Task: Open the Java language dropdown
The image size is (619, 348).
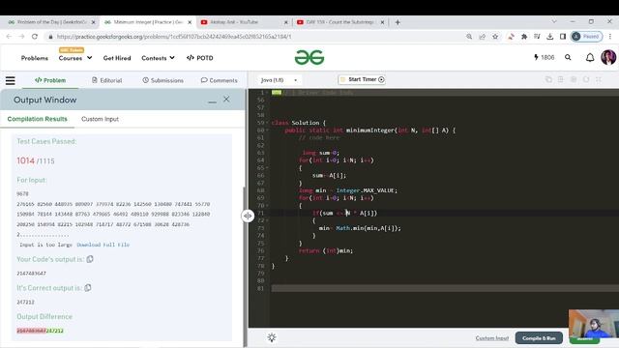Action: click(x=279, y=80)
